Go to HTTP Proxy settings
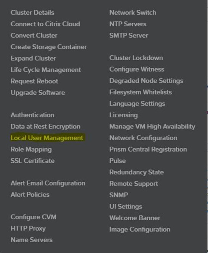The image size is (208, 253). [28, 229]
